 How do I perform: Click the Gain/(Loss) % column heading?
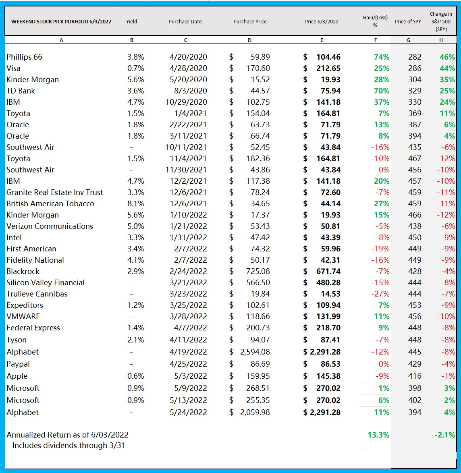(x=375, y=21)
